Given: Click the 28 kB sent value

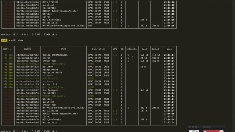Looking at the screenshot, I should (144, 58).
